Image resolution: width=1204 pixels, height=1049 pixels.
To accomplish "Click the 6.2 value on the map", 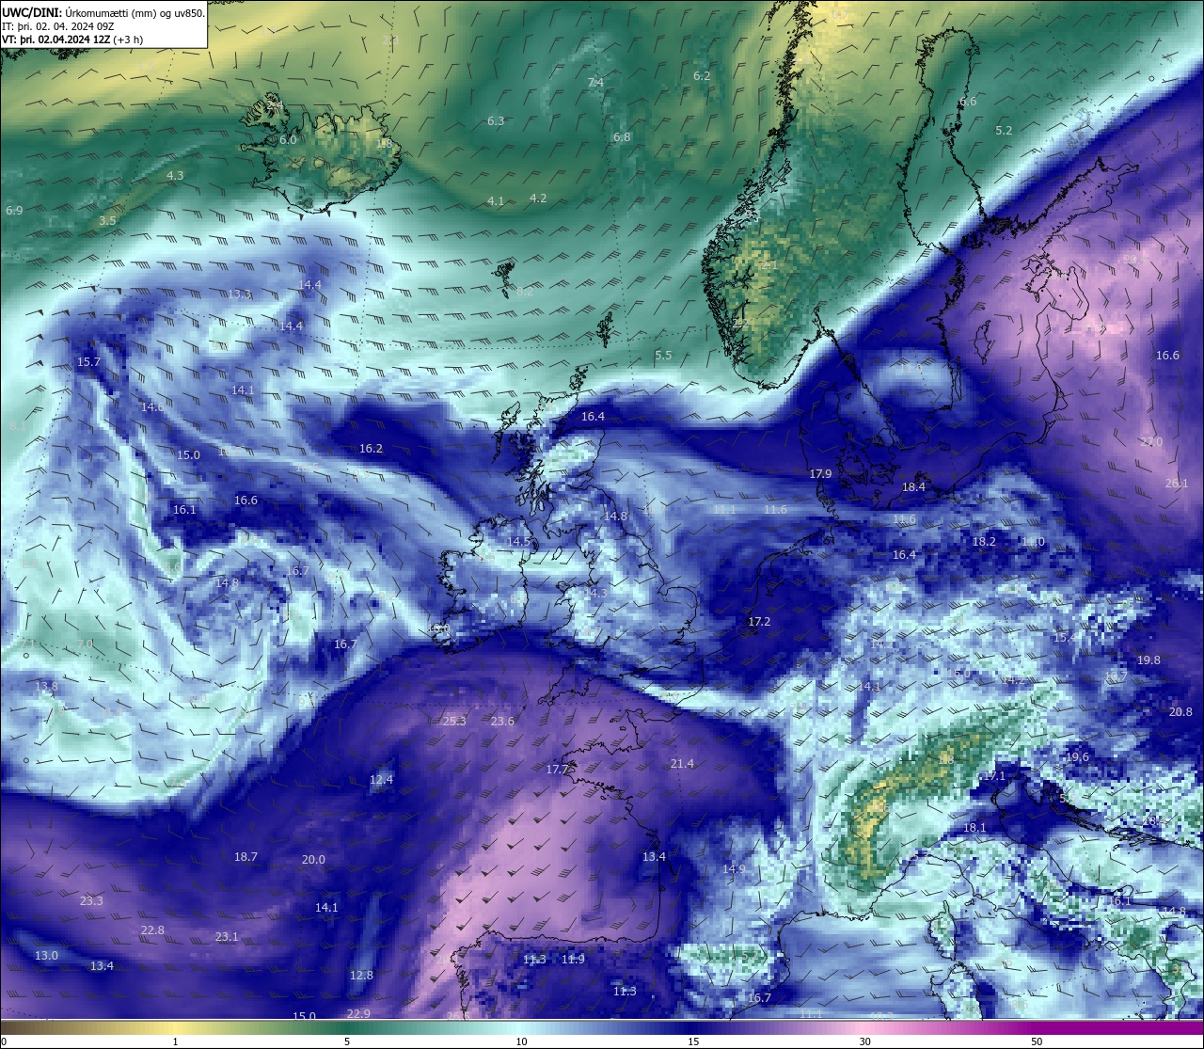I will point(702,75).
